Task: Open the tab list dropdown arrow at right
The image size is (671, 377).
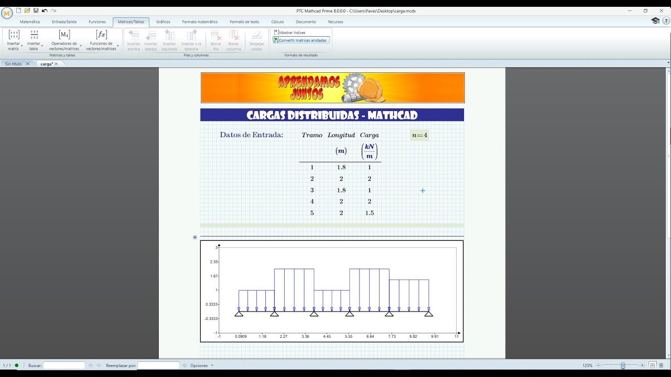Action: [668, 63]
